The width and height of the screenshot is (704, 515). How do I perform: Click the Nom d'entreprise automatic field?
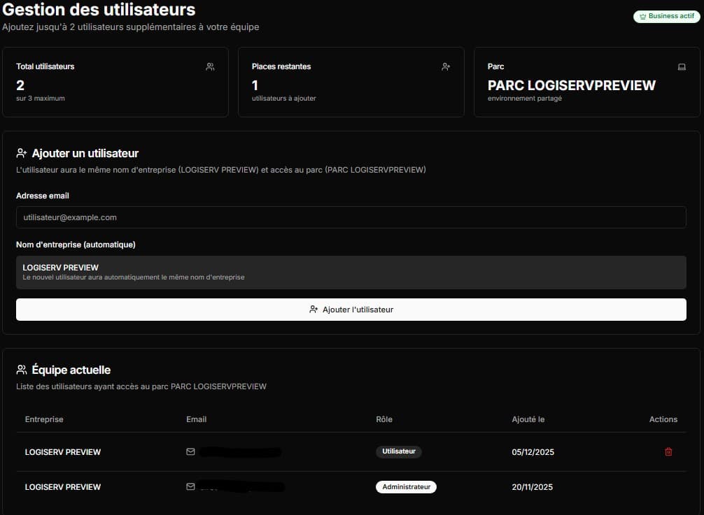pyautogui.click(x=351, y=271)
